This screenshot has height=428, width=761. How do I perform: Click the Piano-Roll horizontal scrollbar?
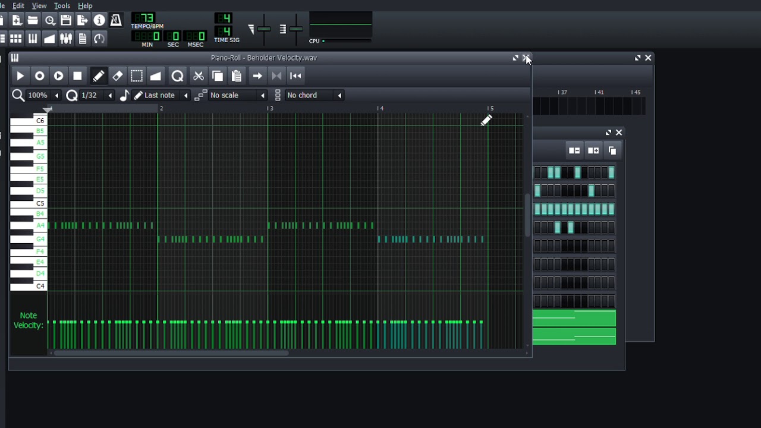171,353
